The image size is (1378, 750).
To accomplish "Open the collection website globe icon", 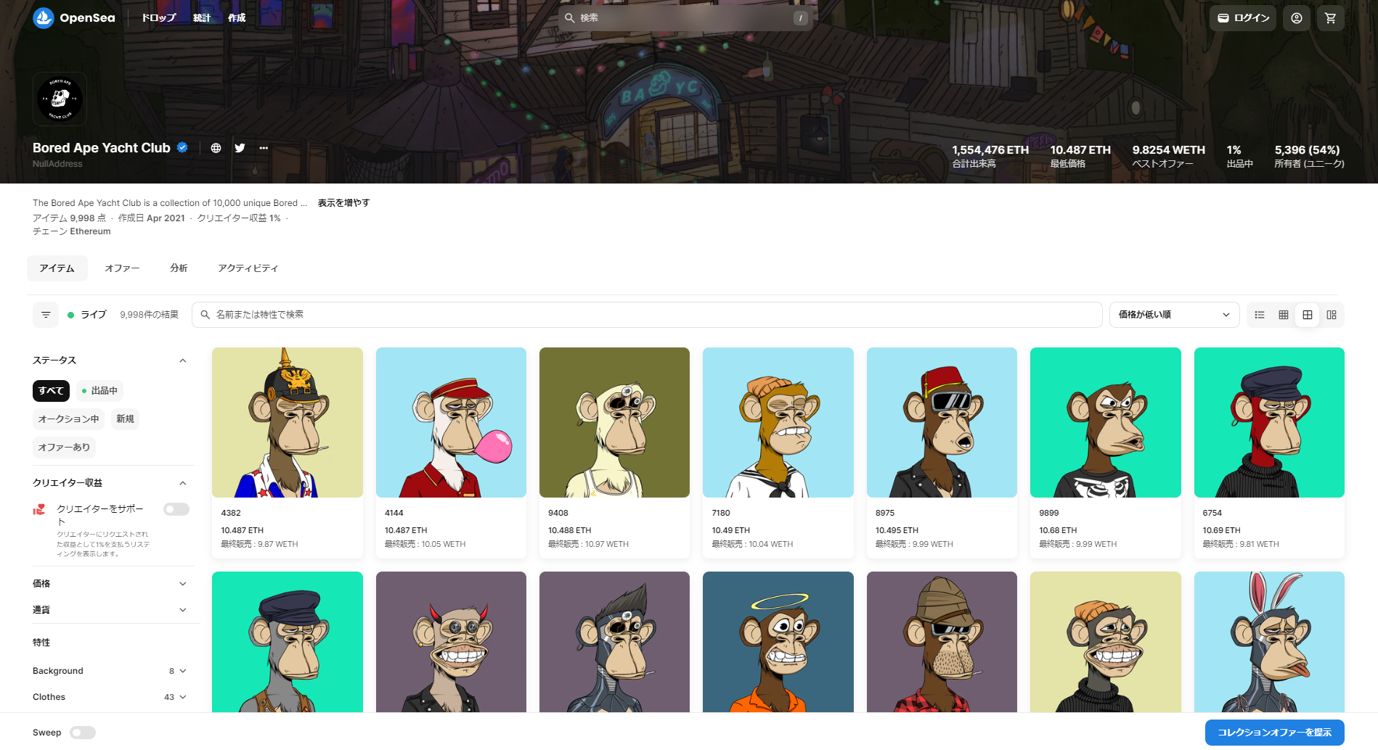I will click(x=216, y=148).
